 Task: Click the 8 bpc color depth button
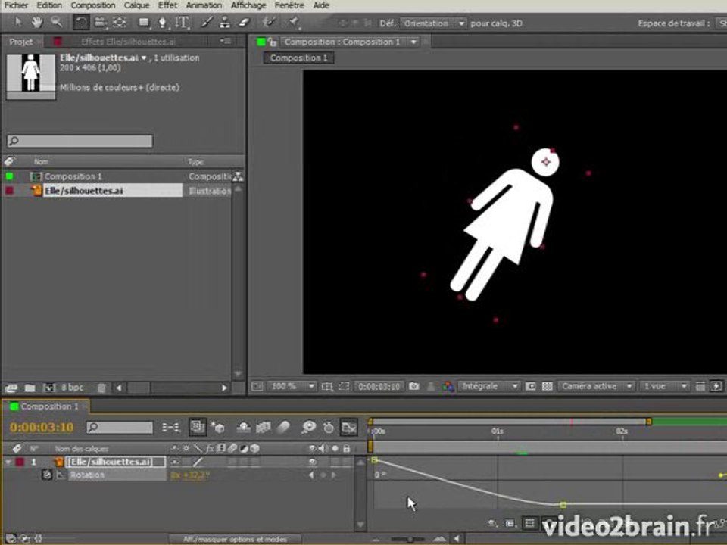click(x=73, y=388)
